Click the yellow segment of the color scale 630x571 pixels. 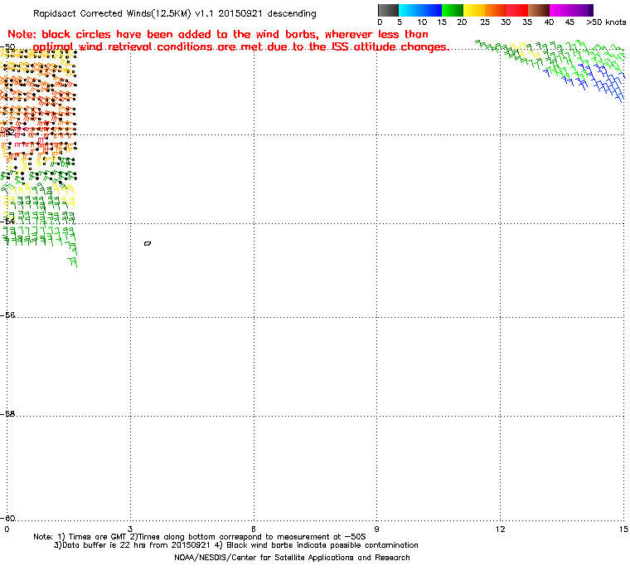pos(474,10)
